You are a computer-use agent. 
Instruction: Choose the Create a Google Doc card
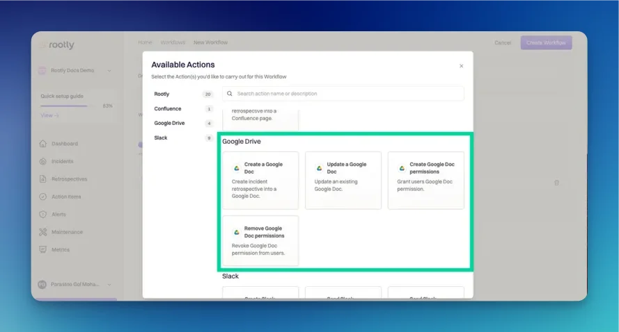260,181
